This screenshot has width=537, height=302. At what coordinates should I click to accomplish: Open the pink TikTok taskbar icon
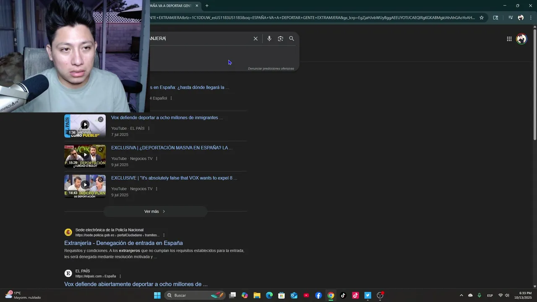355,295
